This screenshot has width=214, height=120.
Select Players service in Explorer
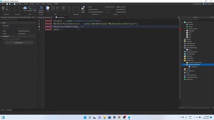point(188,39)
